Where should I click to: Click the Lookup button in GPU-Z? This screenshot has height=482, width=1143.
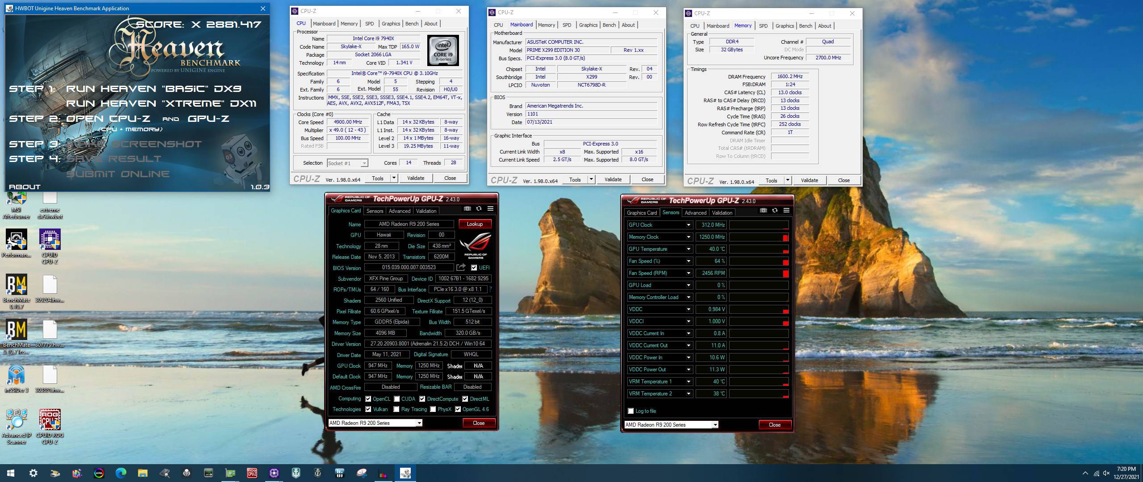(x=475, y=224)
